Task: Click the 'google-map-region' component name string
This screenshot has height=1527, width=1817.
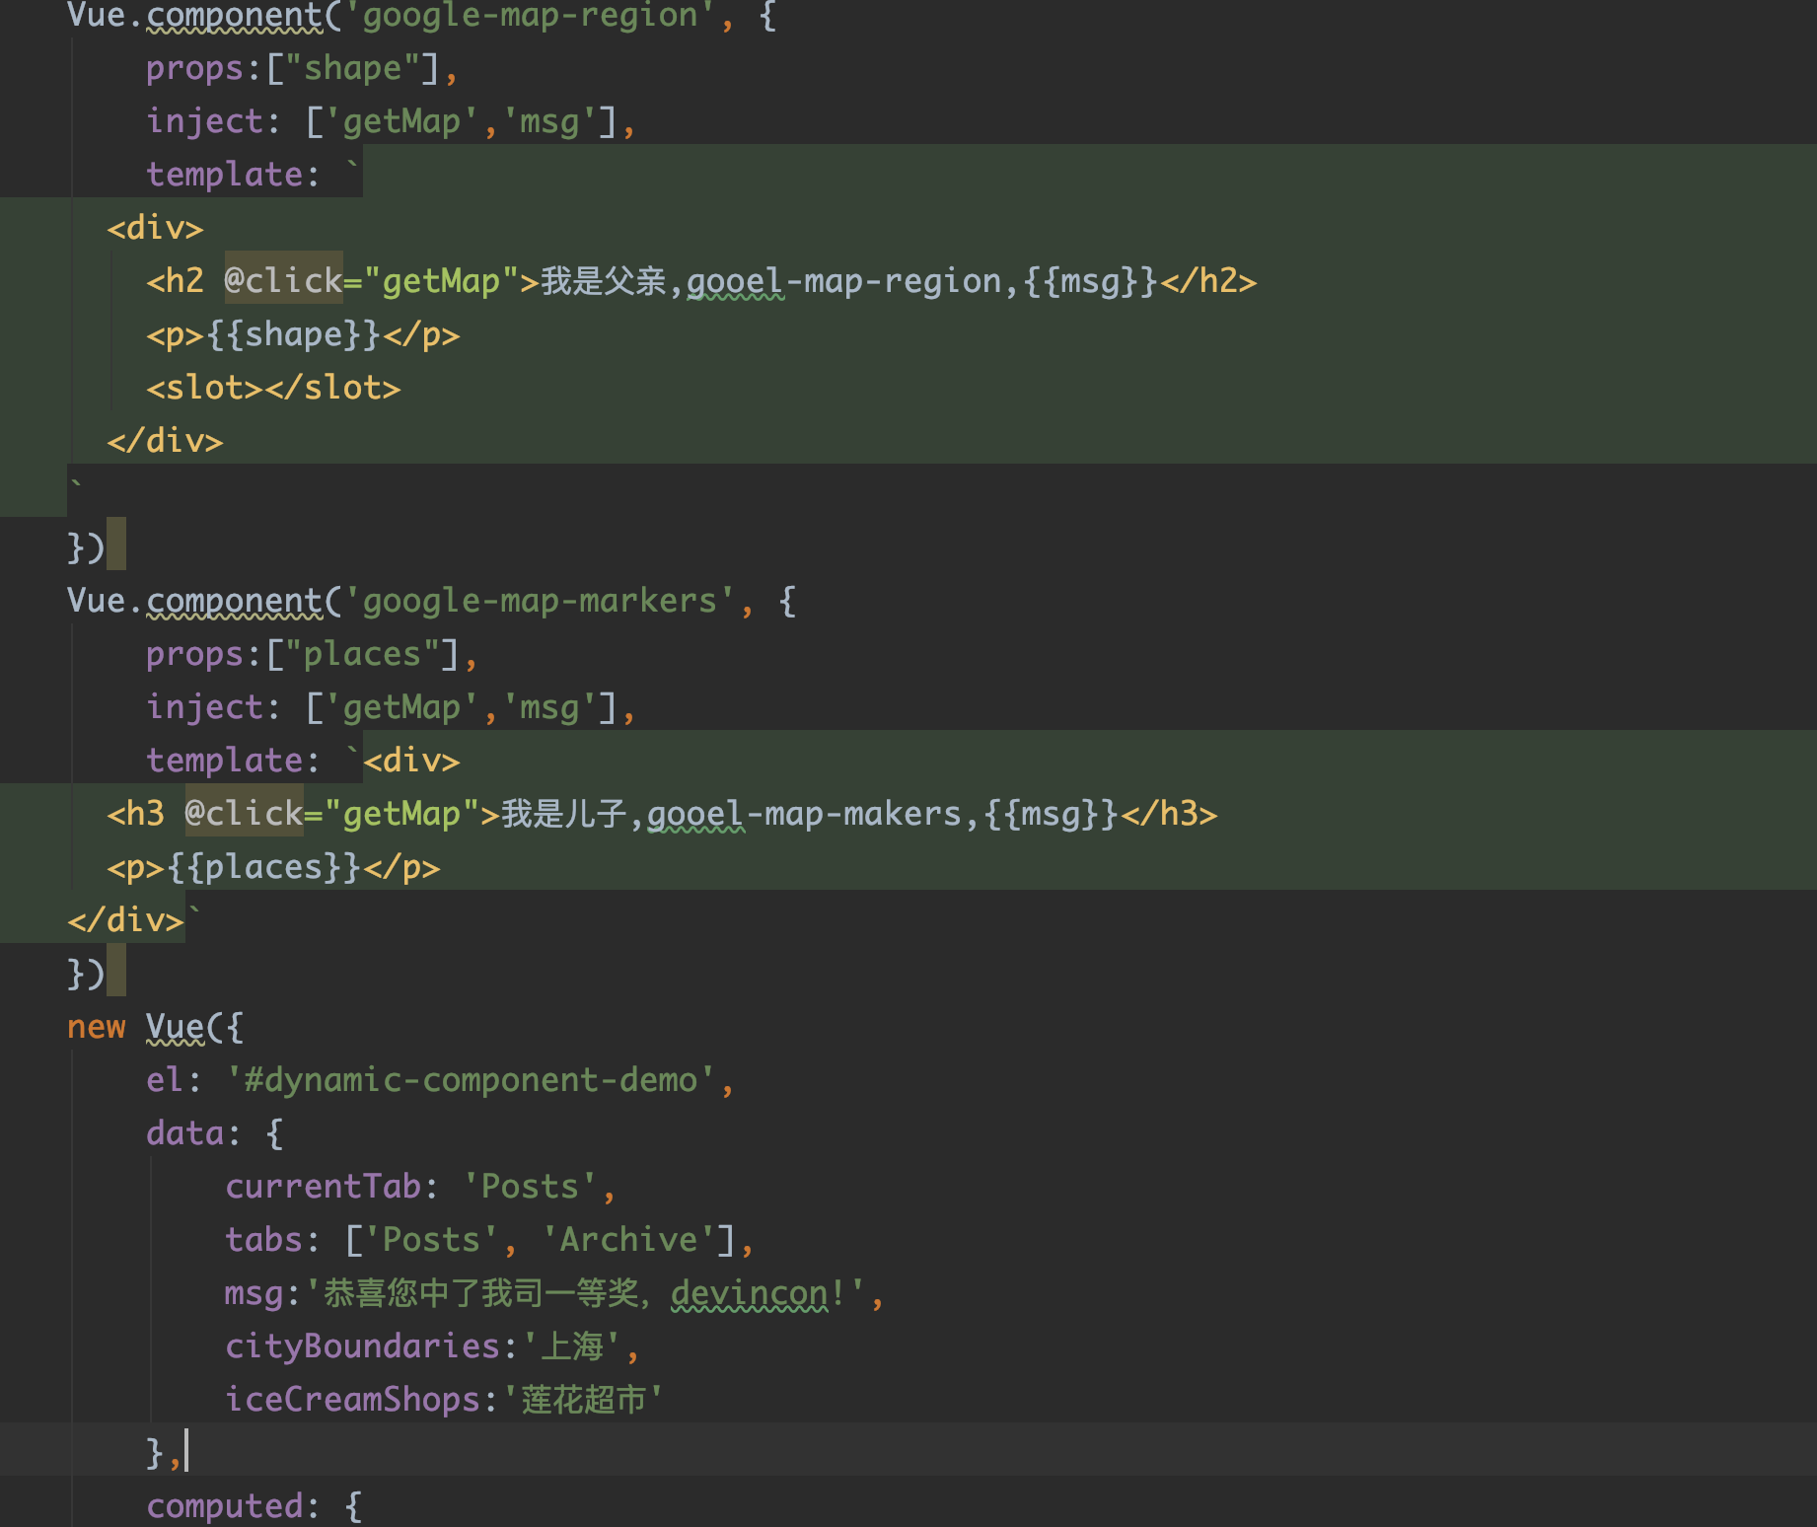Action: 531,16
